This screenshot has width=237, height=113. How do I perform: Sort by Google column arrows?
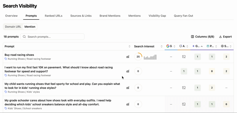[174, 46]
